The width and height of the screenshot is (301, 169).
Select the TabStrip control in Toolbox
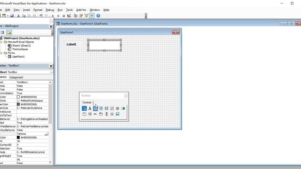coord(95,114)
